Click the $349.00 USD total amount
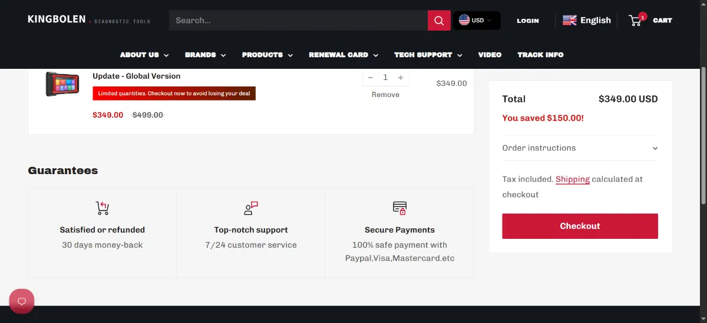The height and width of the screenshot is (323, 707). tap(628, 99)
